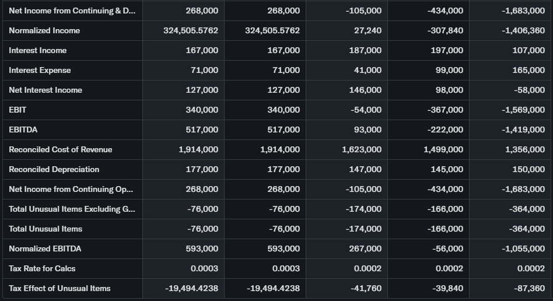Select the "Net Income from Continuing & D..." label
The height and width of the screenshot is (301, 553).
71,10
